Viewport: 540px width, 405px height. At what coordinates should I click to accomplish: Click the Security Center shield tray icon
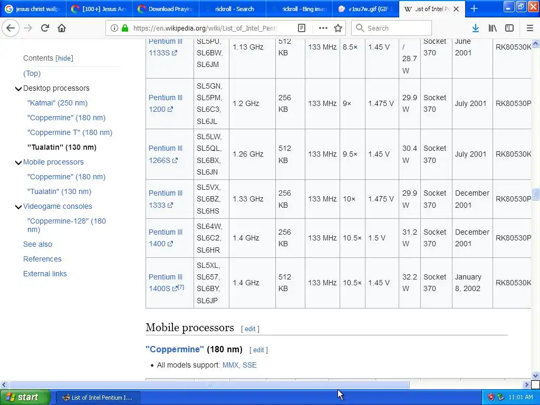tap(491, 397)
